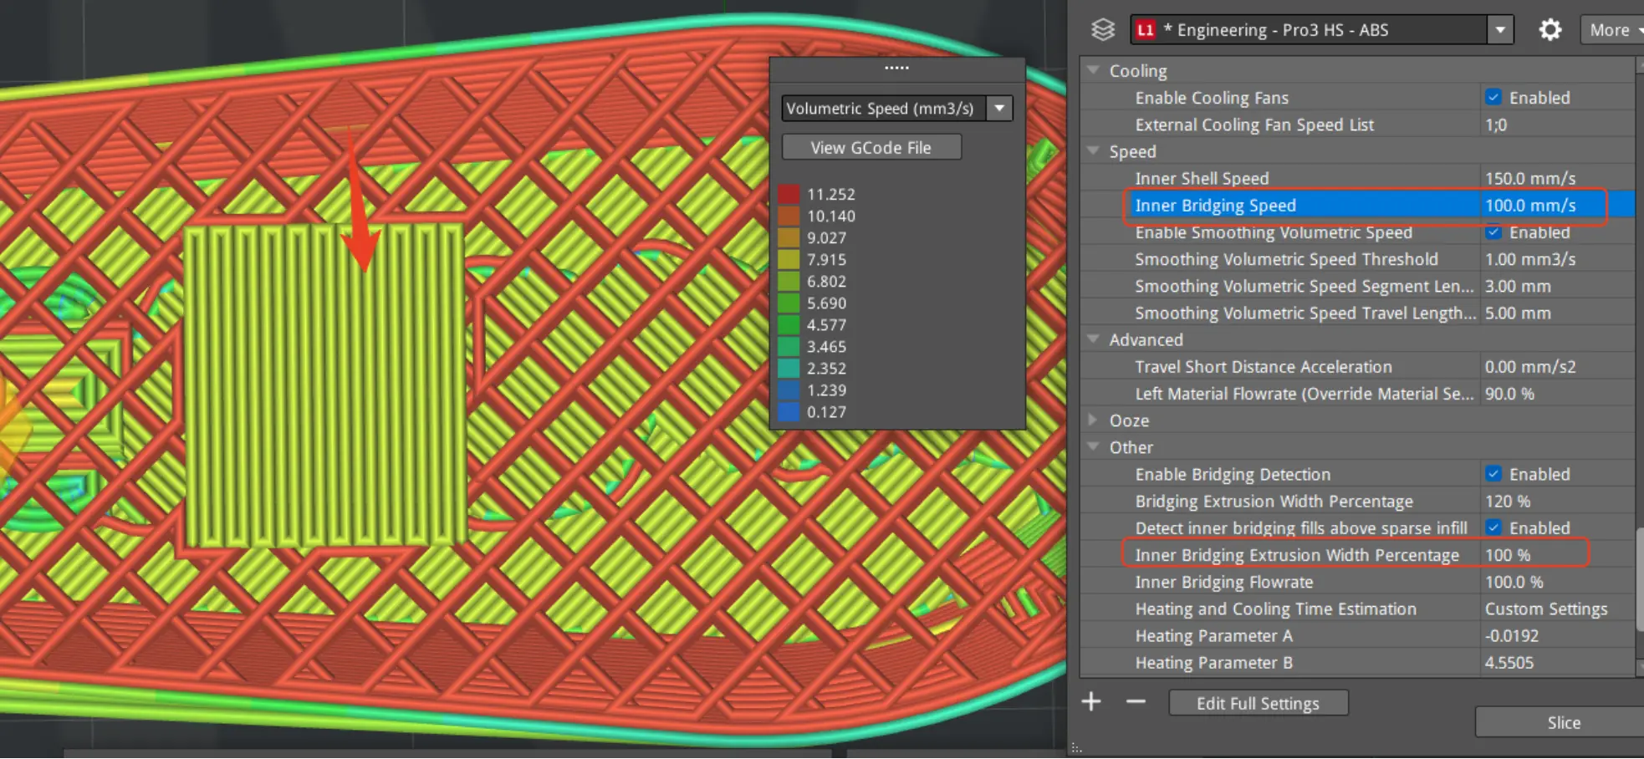Toggle Enable Smoothing Volumetric Speed checkbox
The image size is (1644, 759).
1493,232
